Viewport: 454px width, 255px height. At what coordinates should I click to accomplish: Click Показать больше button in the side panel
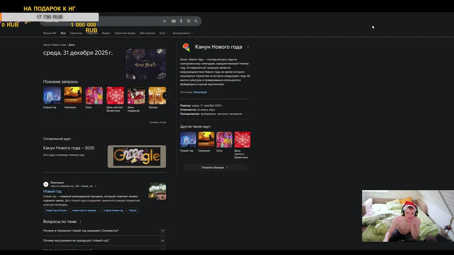point(215,168)
